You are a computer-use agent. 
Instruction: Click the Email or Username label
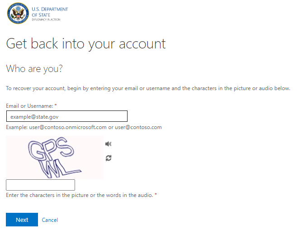click(29, 106)
